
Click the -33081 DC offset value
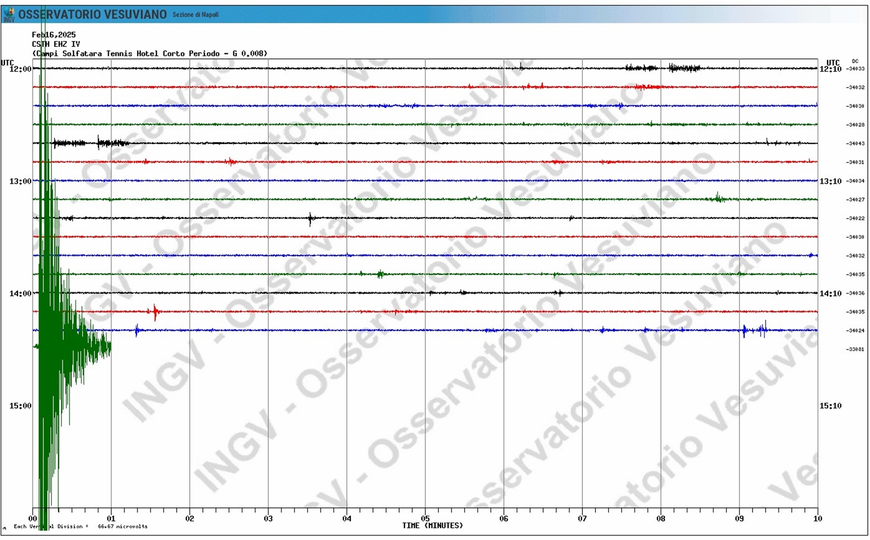coord(855,349)
